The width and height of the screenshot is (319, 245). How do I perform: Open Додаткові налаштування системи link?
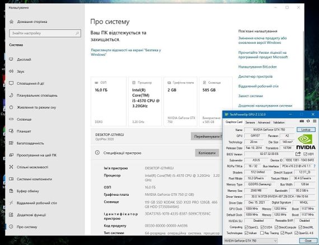(265, 106)
